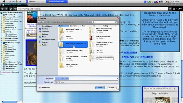Click the Save As dialog back arrow
This screenshot has width=183, height=103.
pyautogui.click(x=39, y=22)
